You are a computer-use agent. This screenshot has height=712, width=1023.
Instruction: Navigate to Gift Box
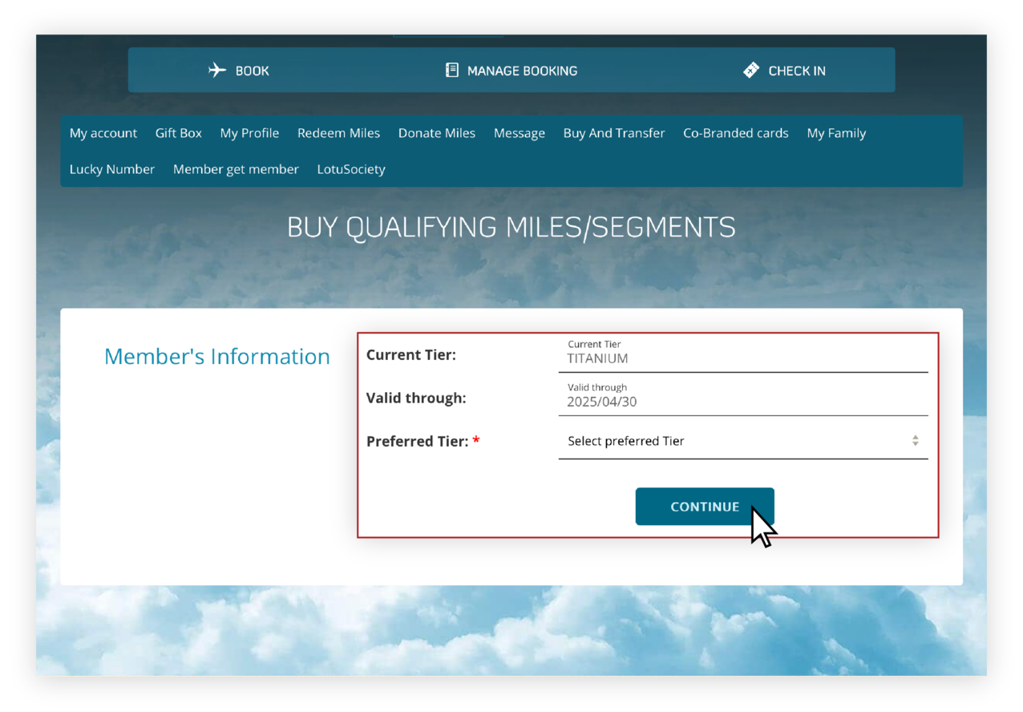tap(178, 133)
